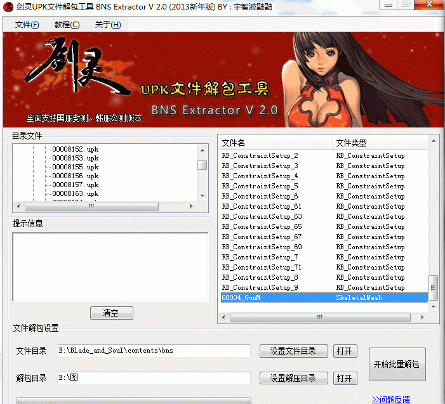Select the RB_ConstraintSetup_61 file row
Screen dimensions: 445x404
[324, 206]
